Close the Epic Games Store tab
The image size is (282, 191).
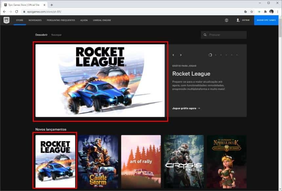[x=44, y=5]
